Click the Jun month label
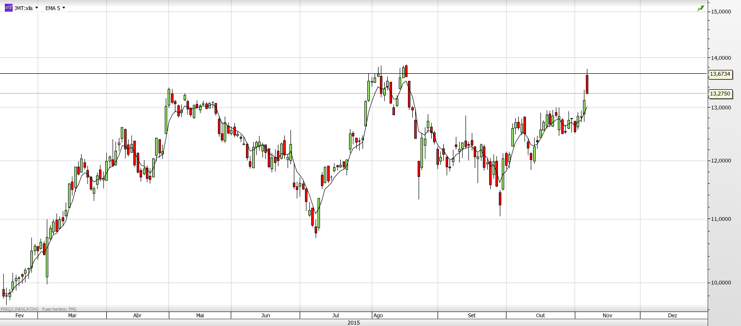The image size is (741, 326). tap(265, 315)
